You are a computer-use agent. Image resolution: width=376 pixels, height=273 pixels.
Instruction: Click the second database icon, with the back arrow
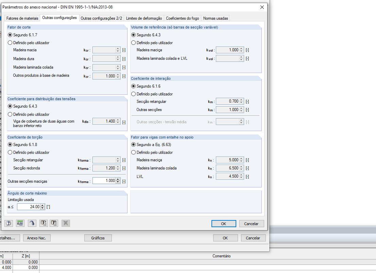[x=54, y=223]
